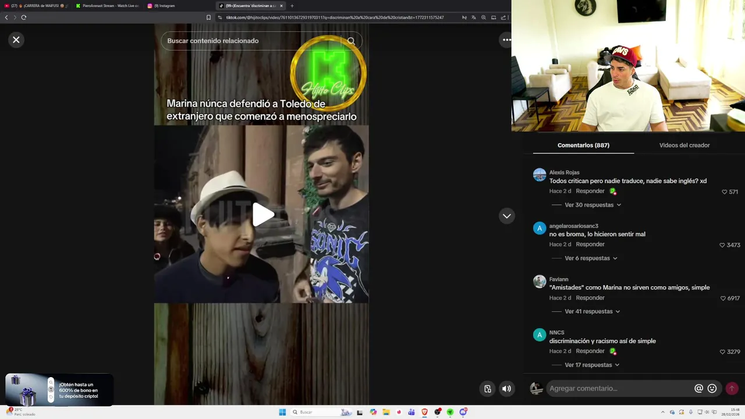Image resolution: width=745 pixels, height=419 pixels.
Task: Like angelarosariosanc3's comment with 3473 likes
Action: click(722, 245)
